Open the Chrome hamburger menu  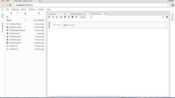[173, 5]
